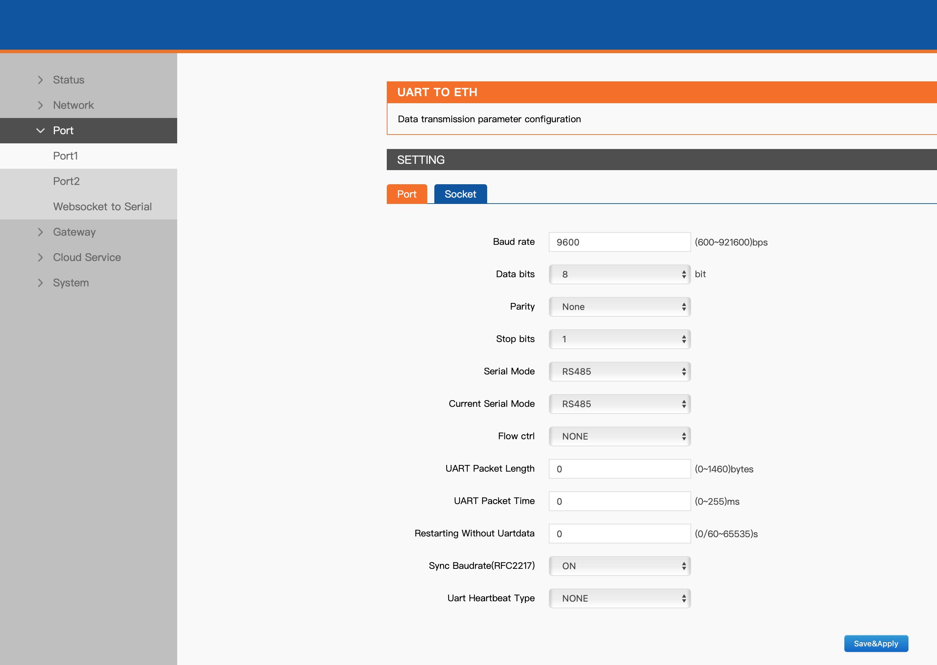
Task: Open the Parity dropdown
Action: [620, 307]
